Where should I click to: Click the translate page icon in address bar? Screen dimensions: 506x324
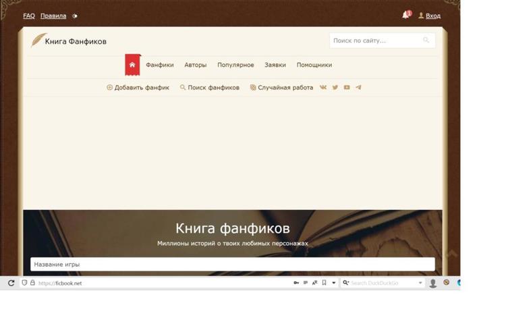click(x=315, y=283)
